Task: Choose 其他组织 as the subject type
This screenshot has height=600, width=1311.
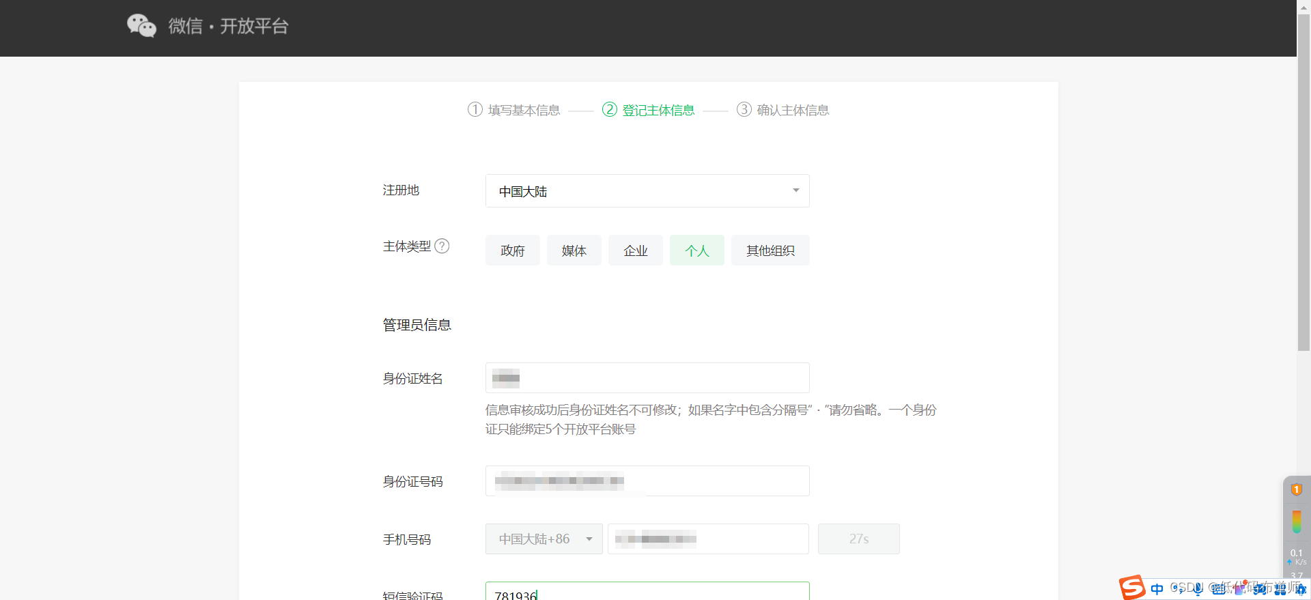Action: tap(770, 251)
